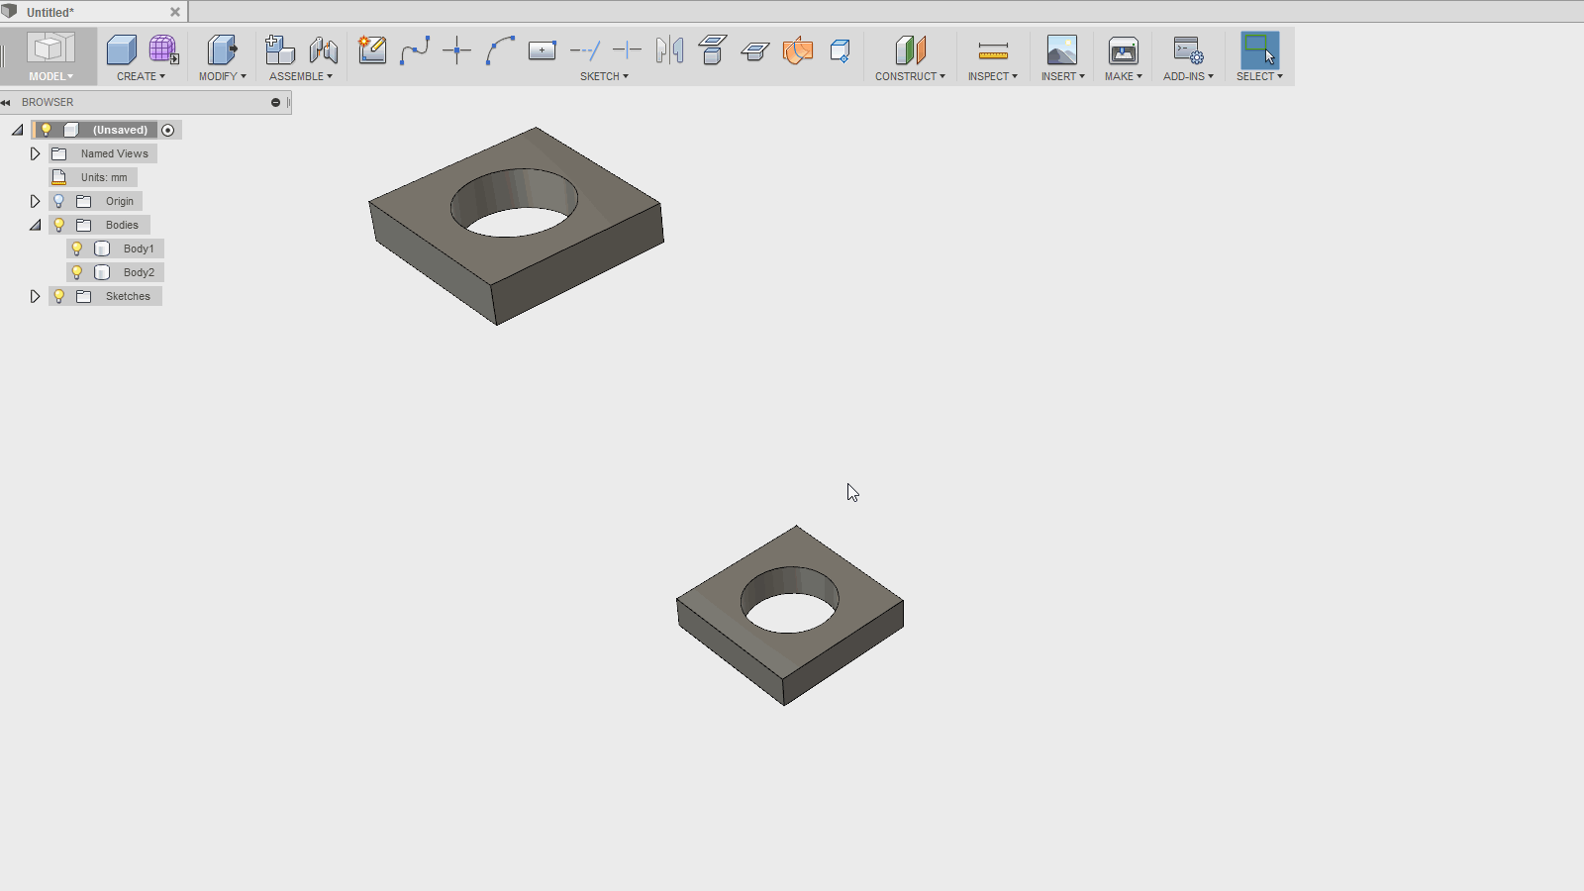Toggle the Sketches folder visibility lightbulb
The image size is (1584, 891).
tap(58, 296)
